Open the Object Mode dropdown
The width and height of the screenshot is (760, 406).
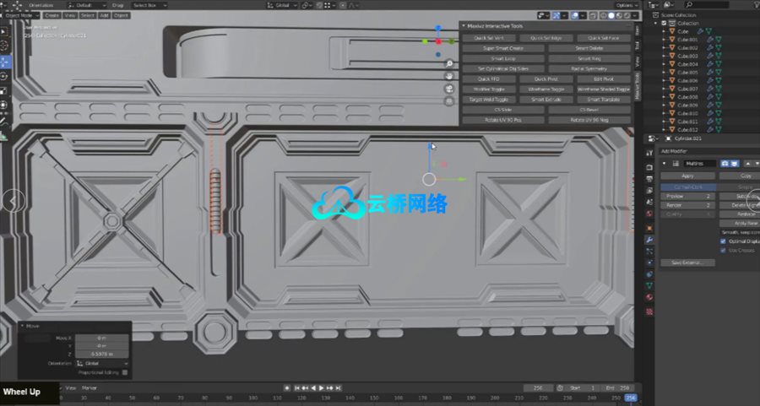coord(19,15)
